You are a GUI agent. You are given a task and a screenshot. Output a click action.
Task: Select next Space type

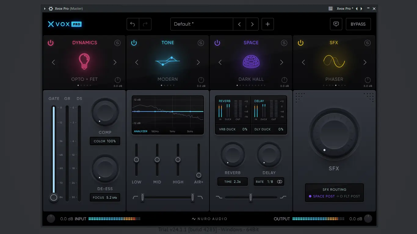[282, 62]
